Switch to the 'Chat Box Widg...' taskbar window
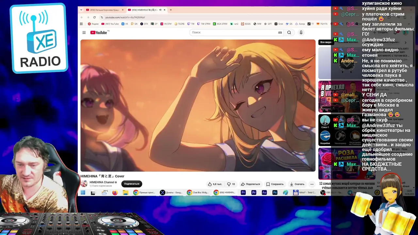The image size is (418, 235). tap(198, 193)
